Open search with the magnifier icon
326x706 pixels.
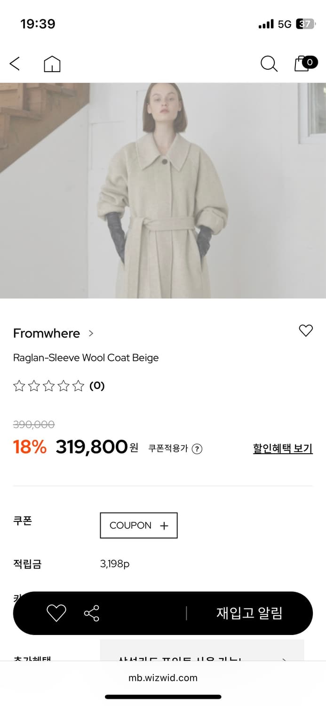pos(269,64)
